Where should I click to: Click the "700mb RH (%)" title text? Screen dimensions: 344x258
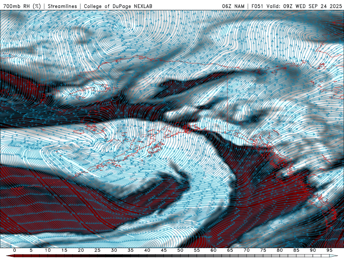click(22, 6)
